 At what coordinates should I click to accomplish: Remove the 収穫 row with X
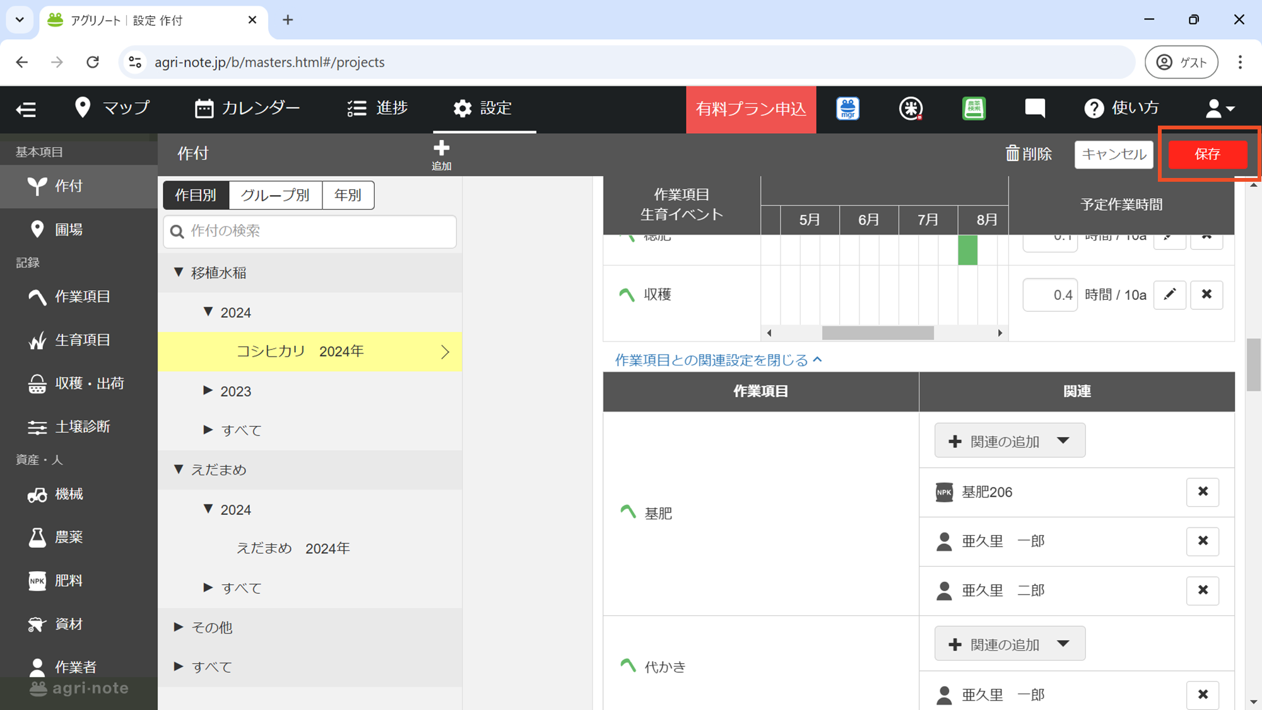[1206, 295]
